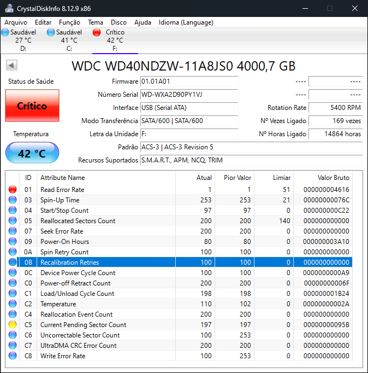
Task: Click the serial number field WD-WXA2D90PY1VJ
Action: click(x=189, y=95)
